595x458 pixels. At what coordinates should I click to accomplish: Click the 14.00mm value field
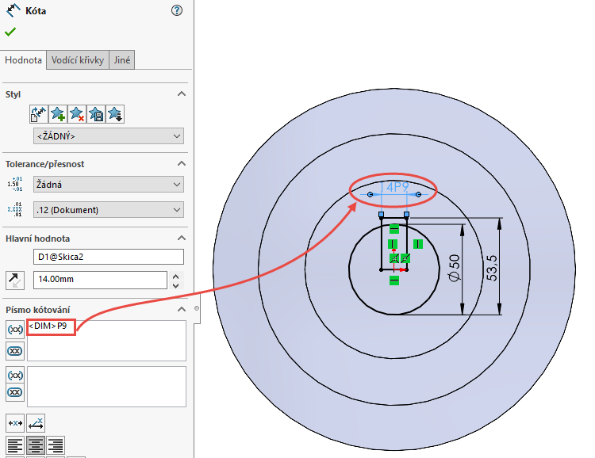pos(100,280)
